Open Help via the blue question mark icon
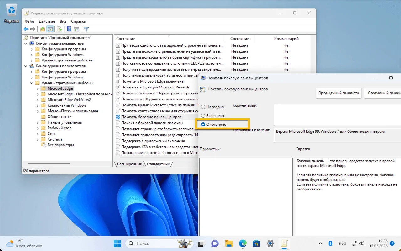This screenshot has width=401, height=251. [69, 29]
